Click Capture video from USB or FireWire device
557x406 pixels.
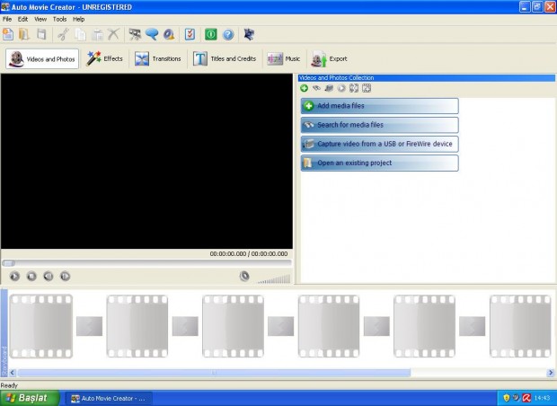pyautogui.click(x=380, y=144)
